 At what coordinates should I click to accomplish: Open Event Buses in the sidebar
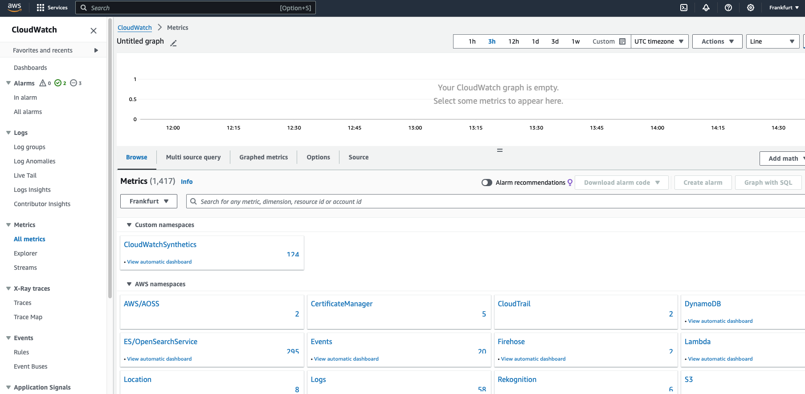point(31,366)
